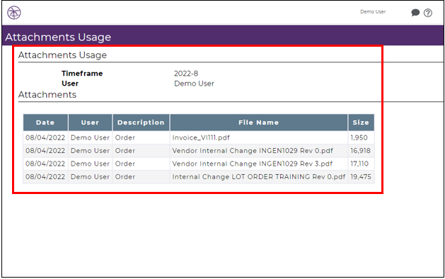Viewport: 445px width, 279px height.
Task: Click the purple app logo icon
Action: click(x=14, y=13)
